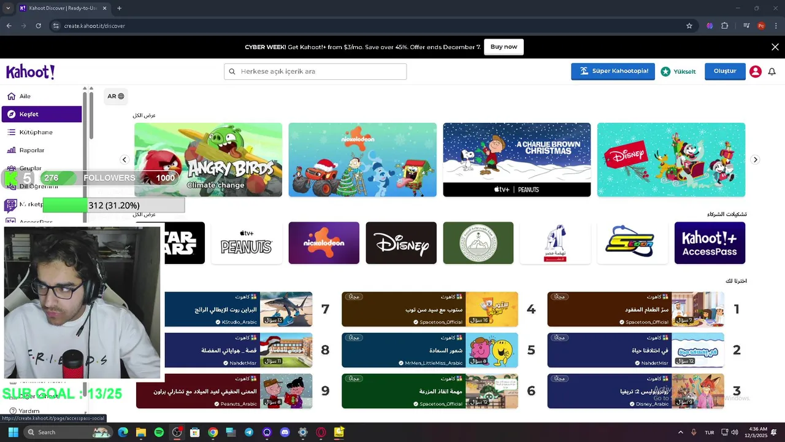Open File Explorer from taskbar
785x442 pixels.
tap(141, 432)
